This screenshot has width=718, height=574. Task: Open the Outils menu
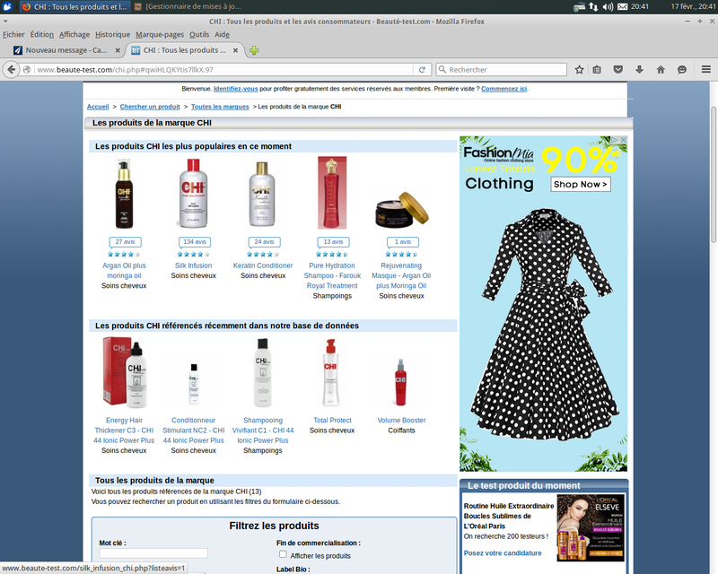pos(199,34)
